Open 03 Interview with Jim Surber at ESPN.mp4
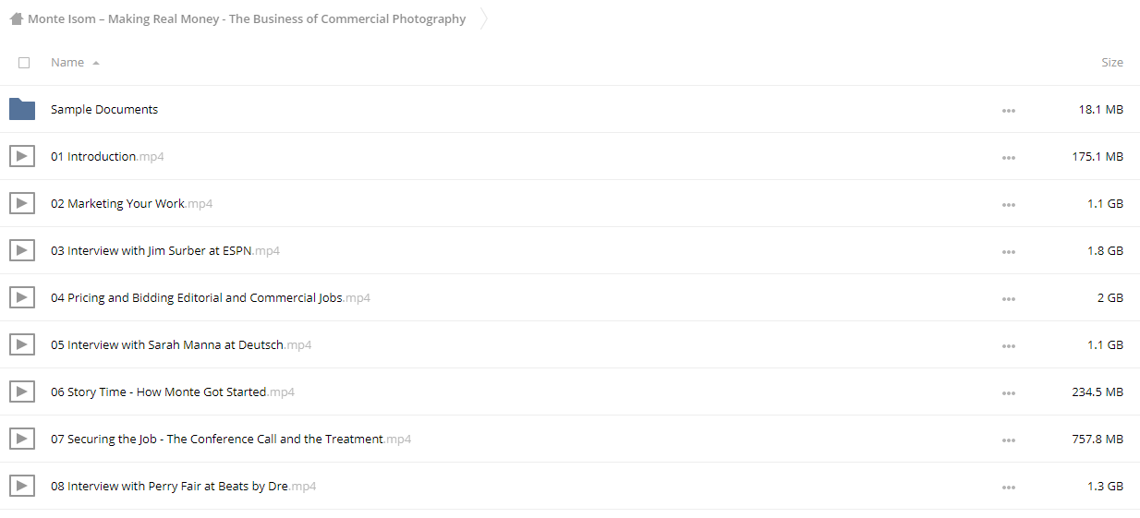The image size is (1140, 518). (165, 250)
